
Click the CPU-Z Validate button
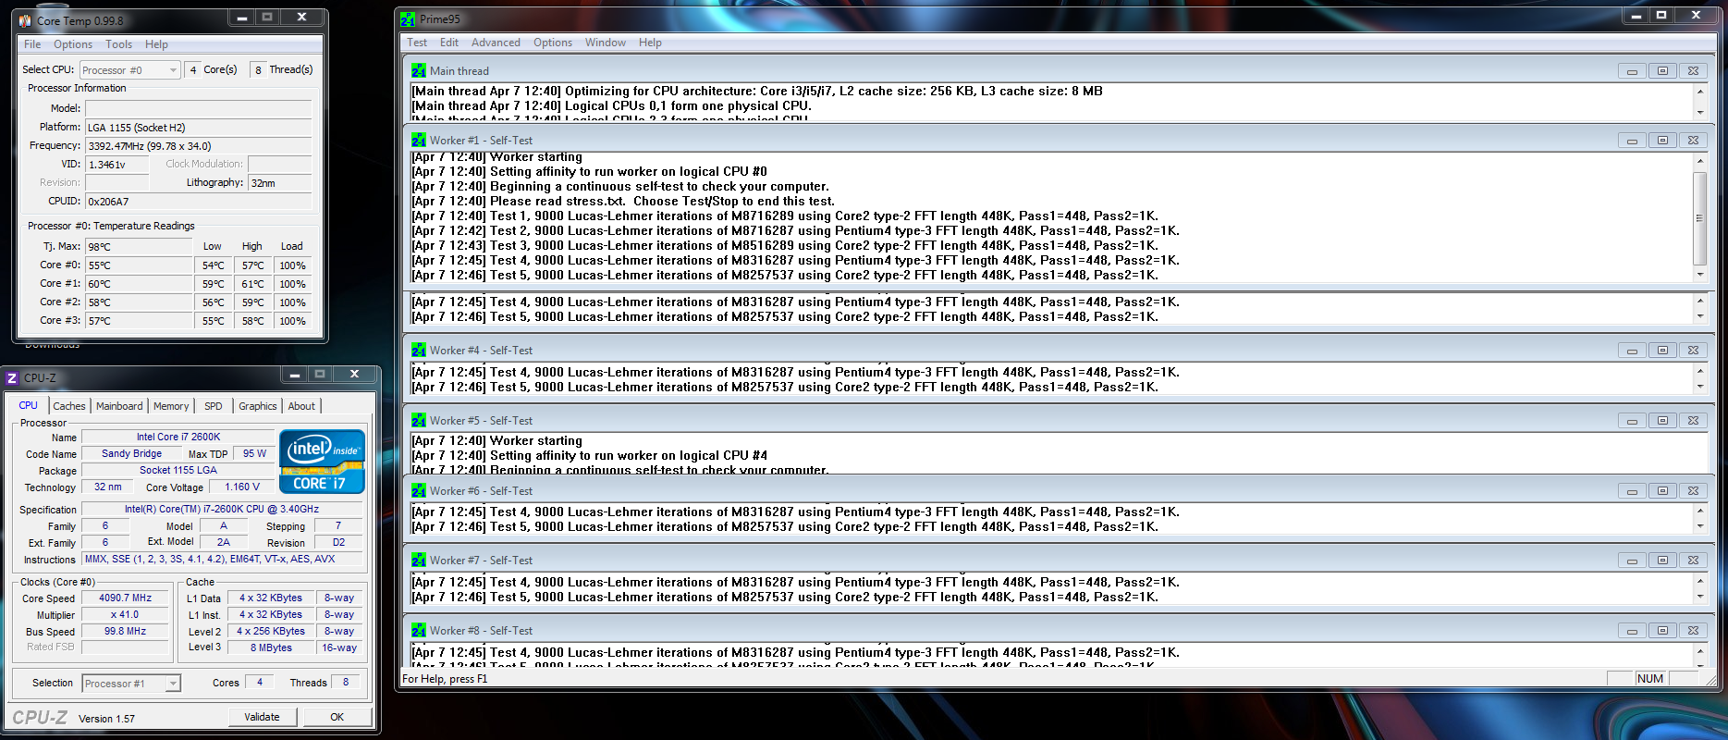point(262,717)
